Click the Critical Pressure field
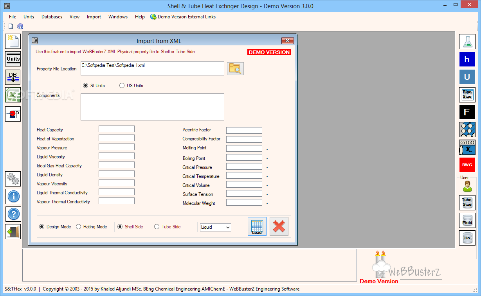 click(244, 167)
